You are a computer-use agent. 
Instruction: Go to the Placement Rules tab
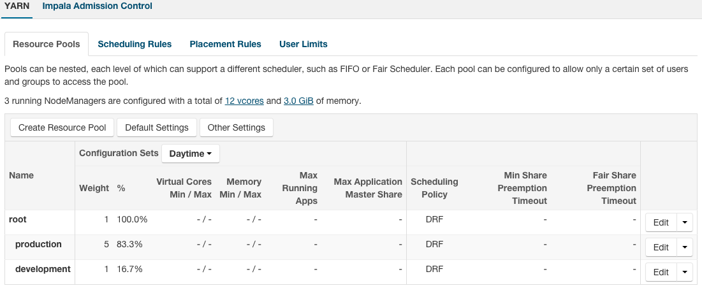coord(225,44)
